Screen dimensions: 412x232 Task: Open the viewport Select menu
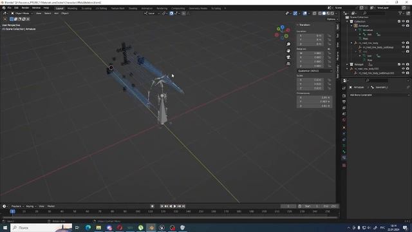[48, 14]
